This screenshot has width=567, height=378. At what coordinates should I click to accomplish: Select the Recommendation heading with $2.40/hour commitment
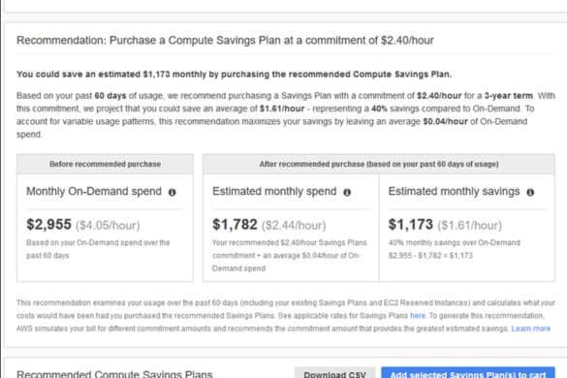[x=225, y=40]
